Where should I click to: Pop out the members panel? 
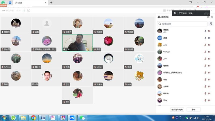coord(208,17)
